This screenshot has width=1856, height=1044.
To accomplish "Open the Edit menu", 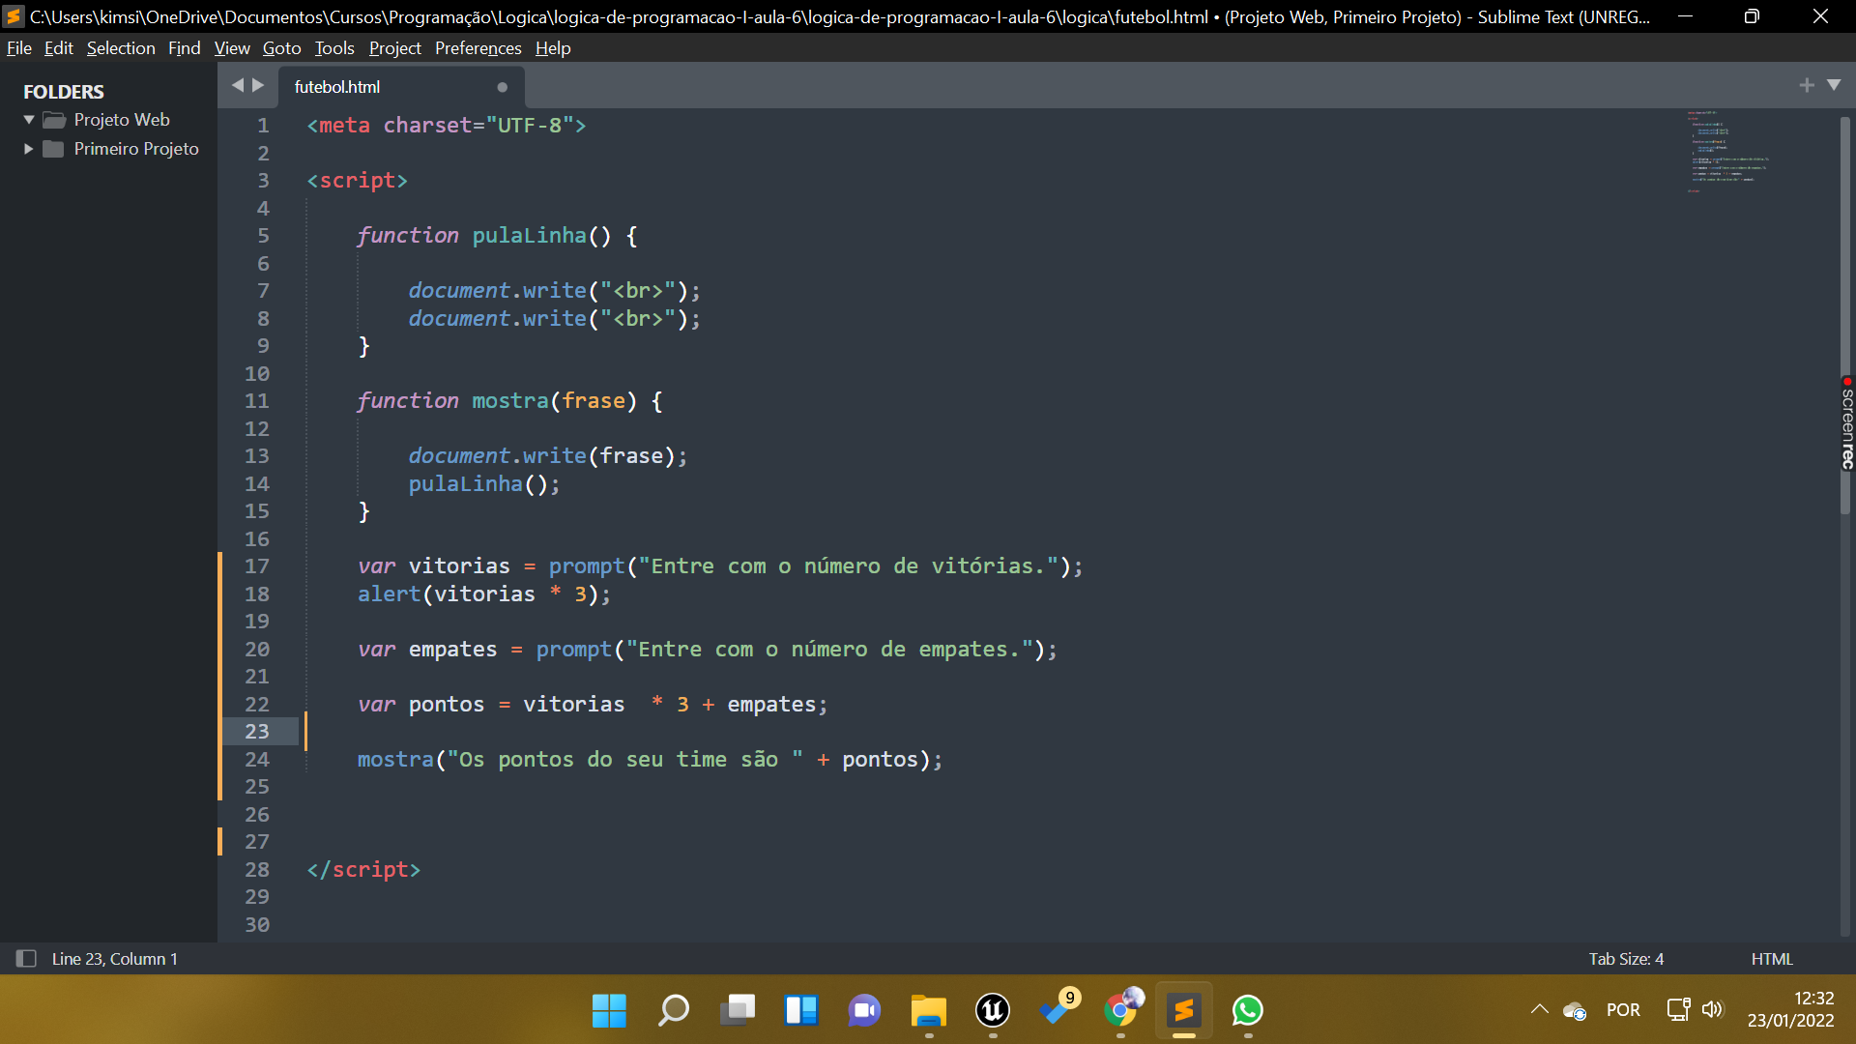I will 58,48.
